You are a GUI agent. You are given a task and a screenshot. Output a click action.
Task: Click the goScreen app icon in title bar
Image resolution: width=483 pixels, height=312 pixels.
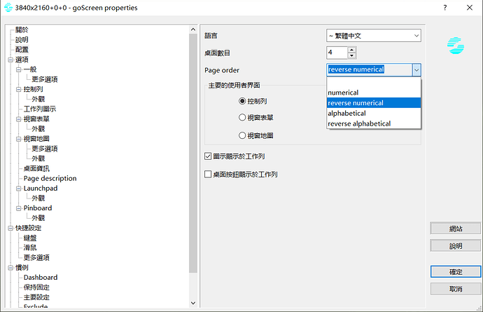pyautogui.click(x=8, y=8)
